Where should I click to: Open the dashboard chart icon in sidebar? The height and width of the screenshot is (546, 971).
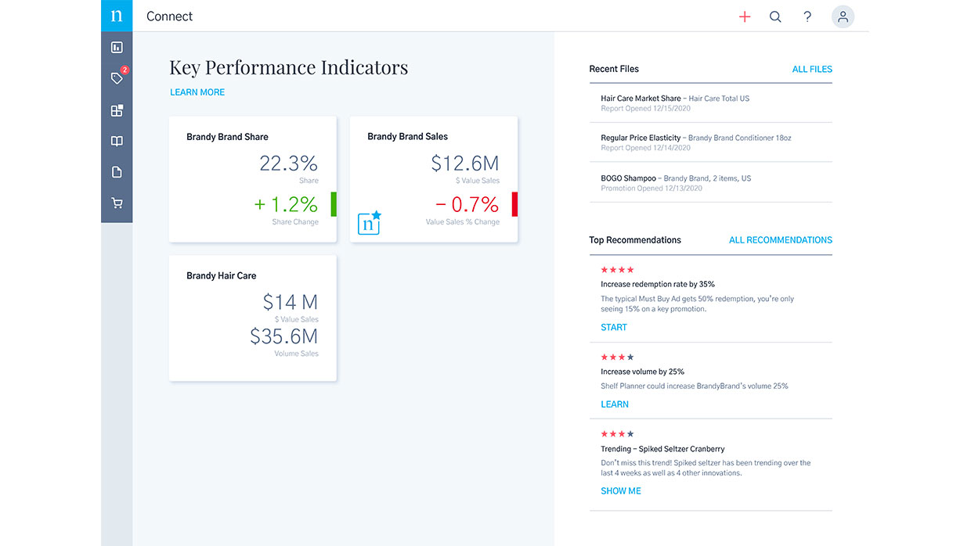tap(117, 48)
